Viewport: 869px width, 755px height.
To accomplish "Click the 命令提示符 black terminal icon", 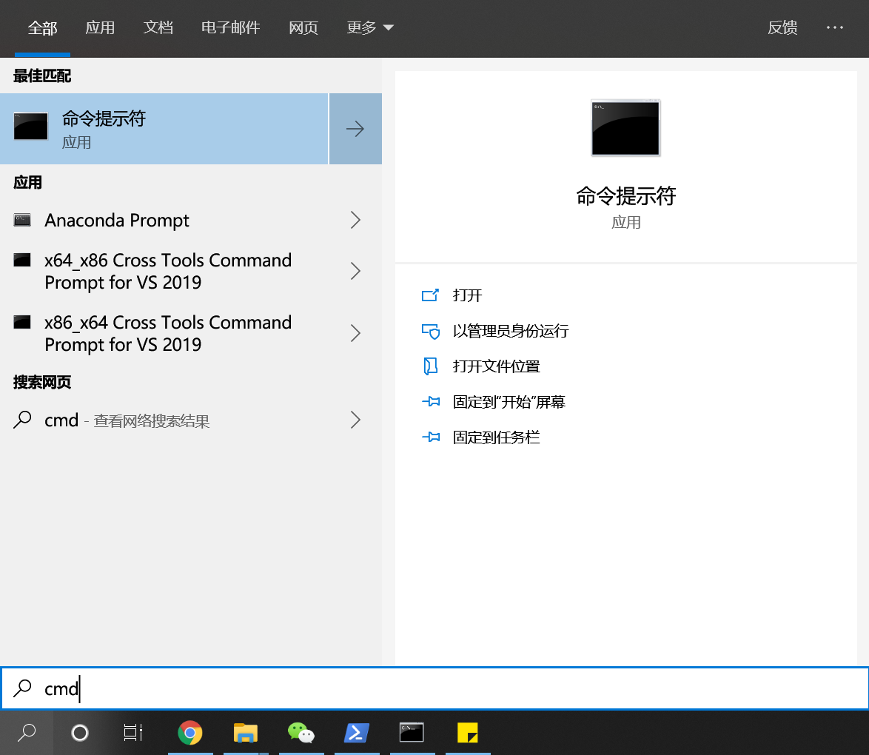I will pyautogui.click(x=31, y=126).
